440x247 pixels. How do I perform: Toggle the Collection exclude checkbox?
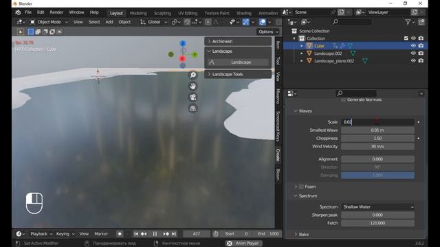[x=406, y=38]
